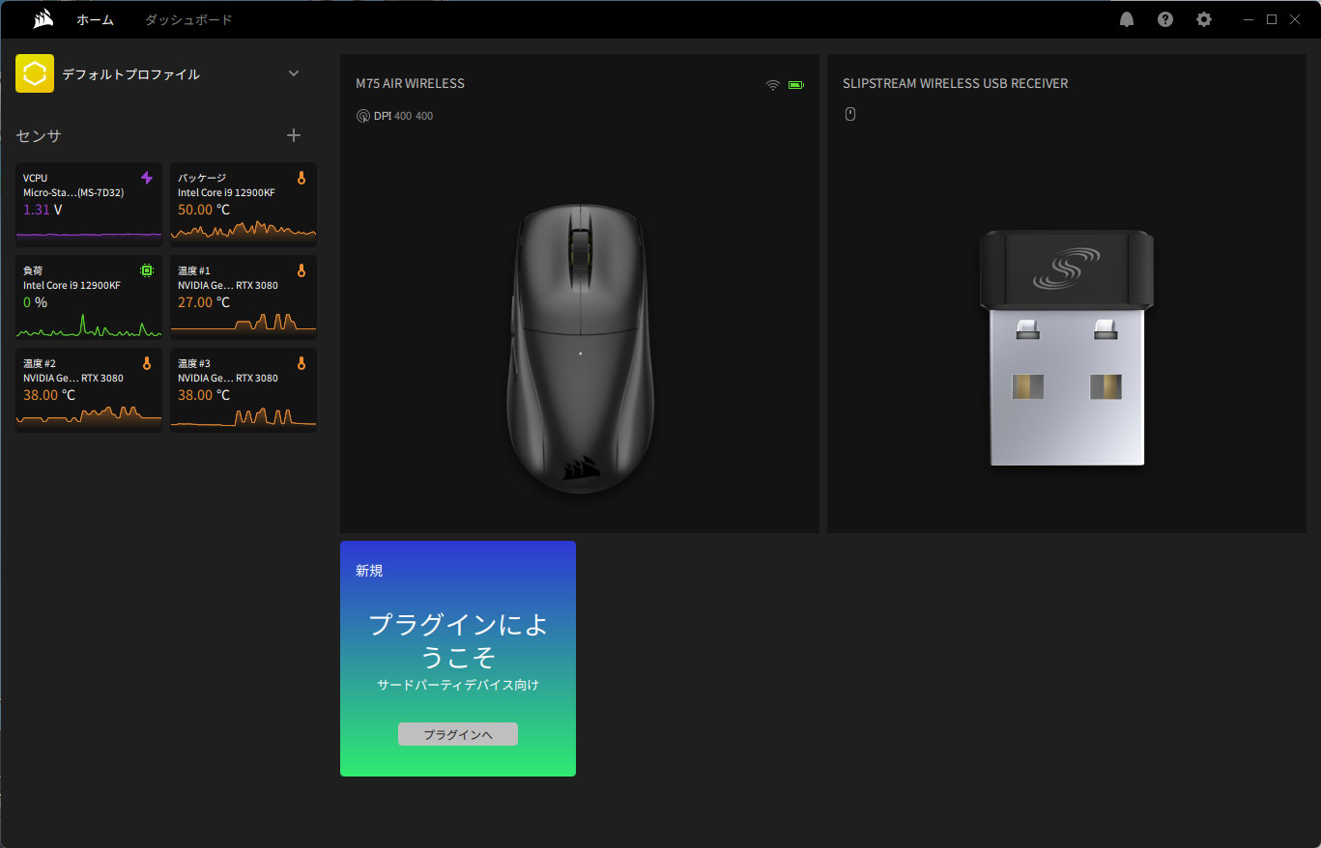The width and height of the screenshot is (1321, 848).
Task: Minimize the iCUE window
Action: [x=1249, y=19]
